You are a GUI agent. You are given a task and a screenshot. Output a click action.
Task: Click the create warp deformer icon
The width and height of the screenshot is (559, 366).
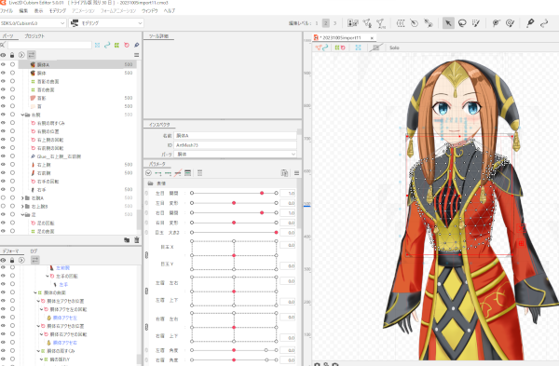[401, 23]
